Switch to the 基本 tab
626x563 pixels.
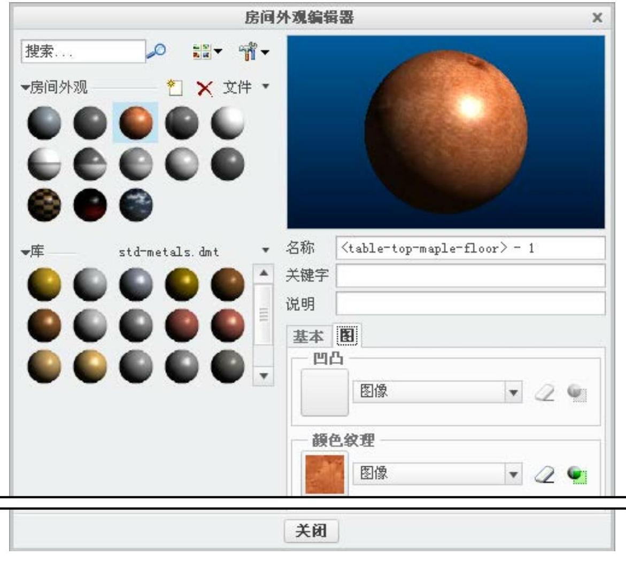tap(308, 337)
